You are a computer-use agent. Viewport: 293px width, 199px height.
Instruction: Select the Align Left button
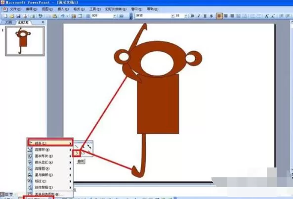click(219, 16)
